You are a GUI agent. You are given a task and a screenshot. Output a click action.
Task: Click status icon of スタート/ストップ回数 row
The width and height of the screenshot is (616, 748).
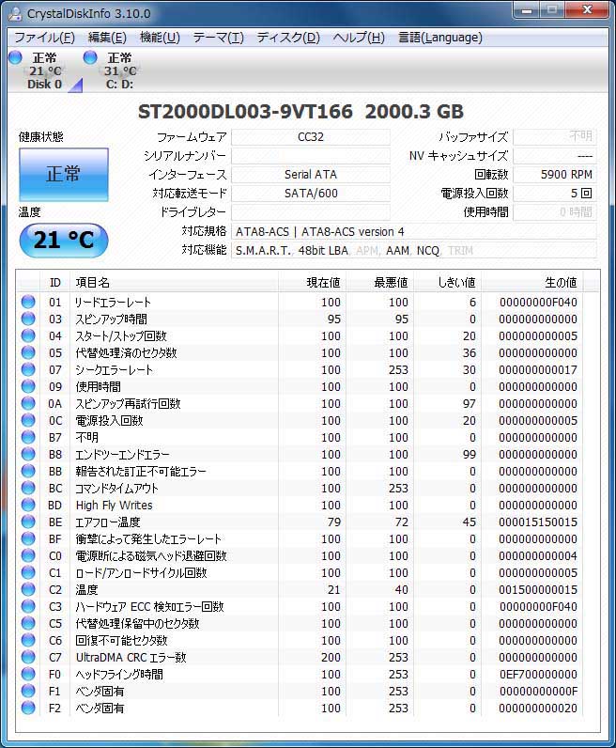(x=28, y=335)
